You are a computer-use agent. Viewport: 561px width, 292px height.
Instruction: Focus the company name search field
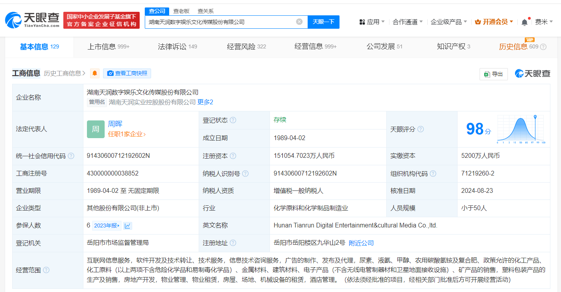click(220, 22)
